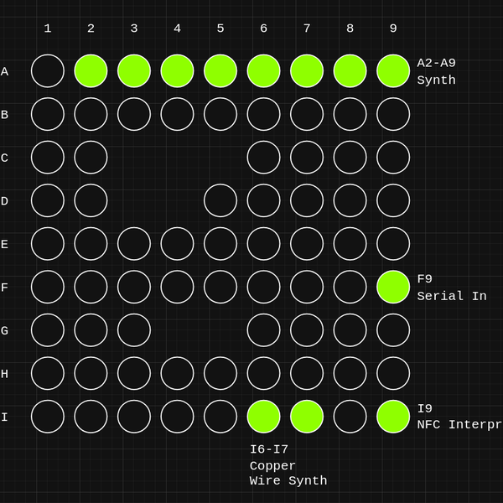Select the green I7 Copper Wire pin
Screen dimensions: 503x503
(307, 417)
